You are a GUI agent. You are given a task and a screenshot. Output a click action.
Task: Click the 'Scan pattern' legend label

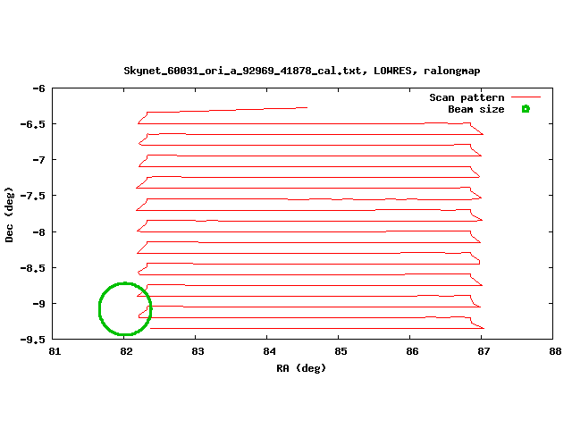point(467,97)
